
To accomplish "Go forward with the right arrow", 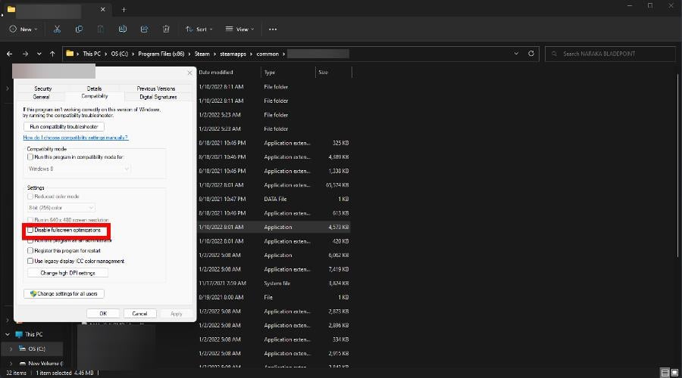I will click(25, 54).
